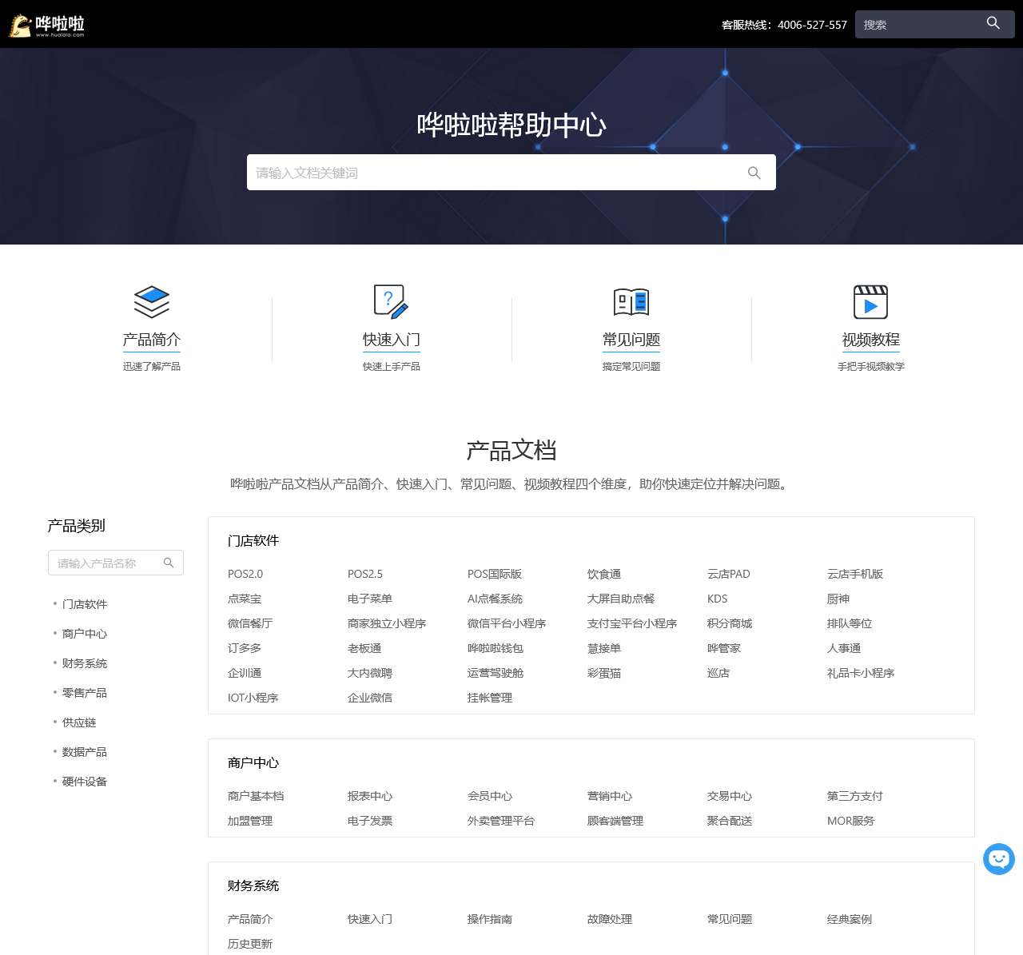The width and height of the screenshot is (1023, 955).
Task: Open the 礼品卡小程序 link
Action: tap(861, 673)
